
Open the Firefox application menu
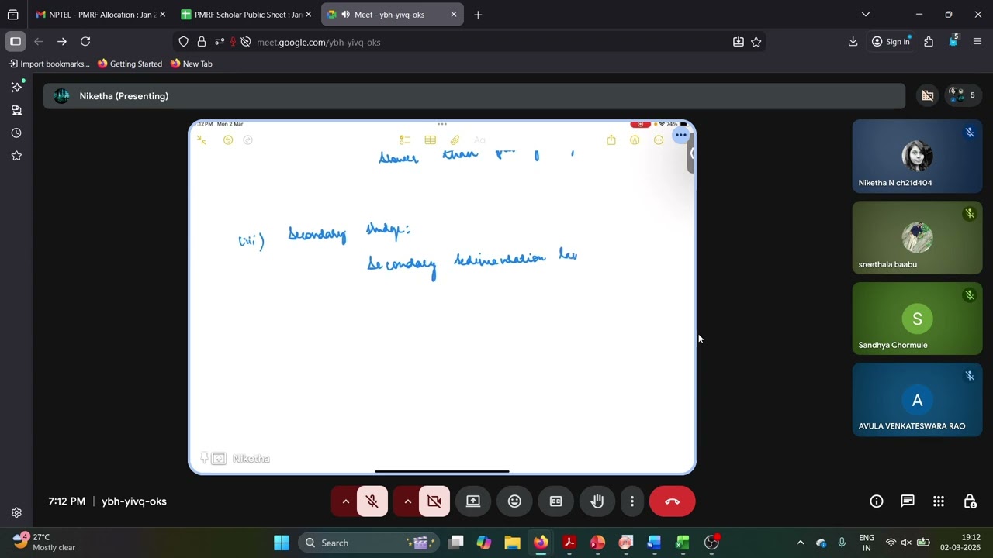(x=977, y=42)
